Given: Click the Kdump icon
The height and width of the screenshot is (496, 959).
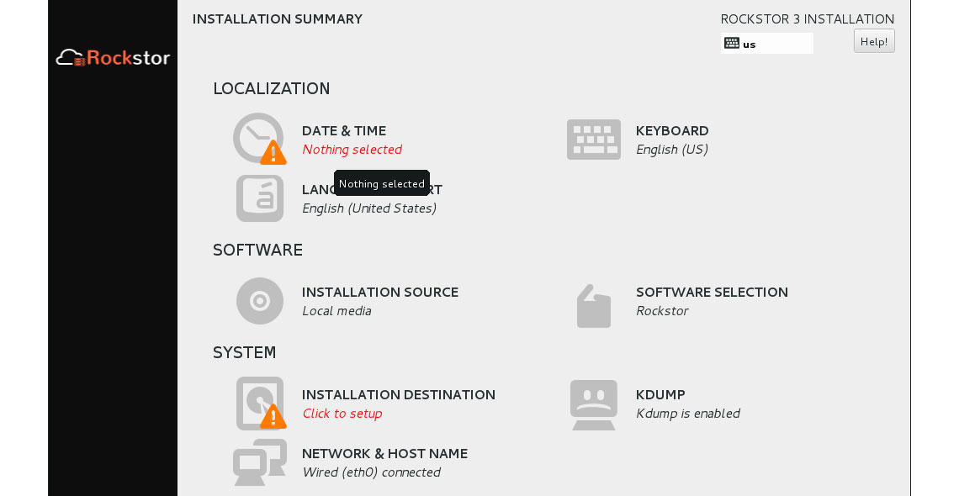Looking at the screenshot, I should point(593,404).
